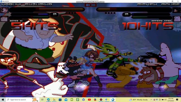
Task: Click the 10HITS combo counter
Action: (x=148, y=26)
